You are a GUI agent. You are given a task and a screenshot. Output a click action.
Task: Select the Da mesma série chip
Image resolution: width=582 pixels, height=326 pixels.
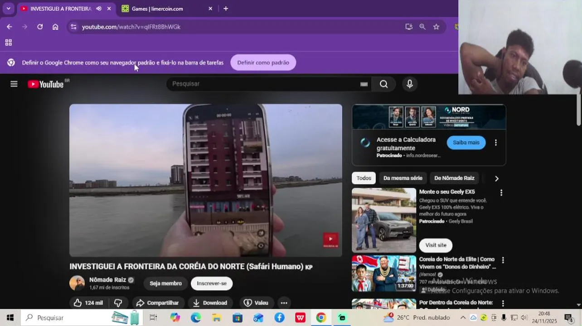(403, 178)
